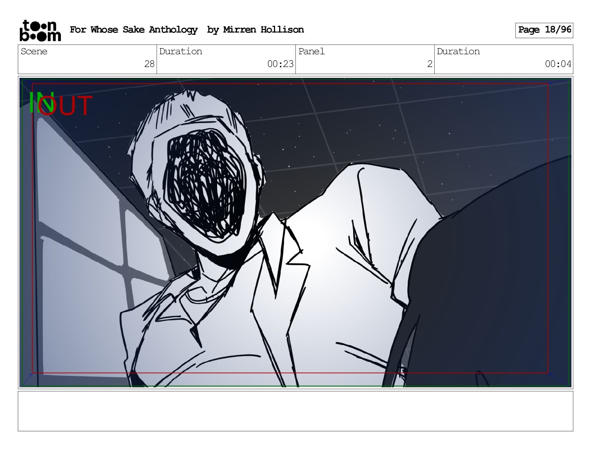Viewport: 592px width, 458px height.
Task: Select the author text 'by Mirren Hollison'
Action: coord(255,30)
